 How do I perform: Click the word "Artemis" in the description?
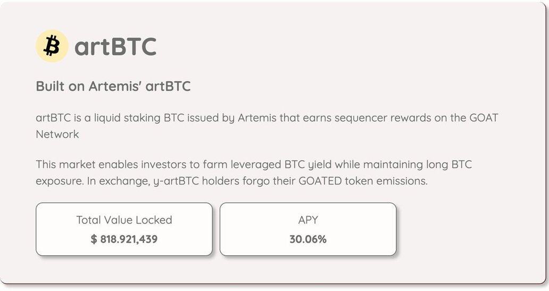click(257, 118)
